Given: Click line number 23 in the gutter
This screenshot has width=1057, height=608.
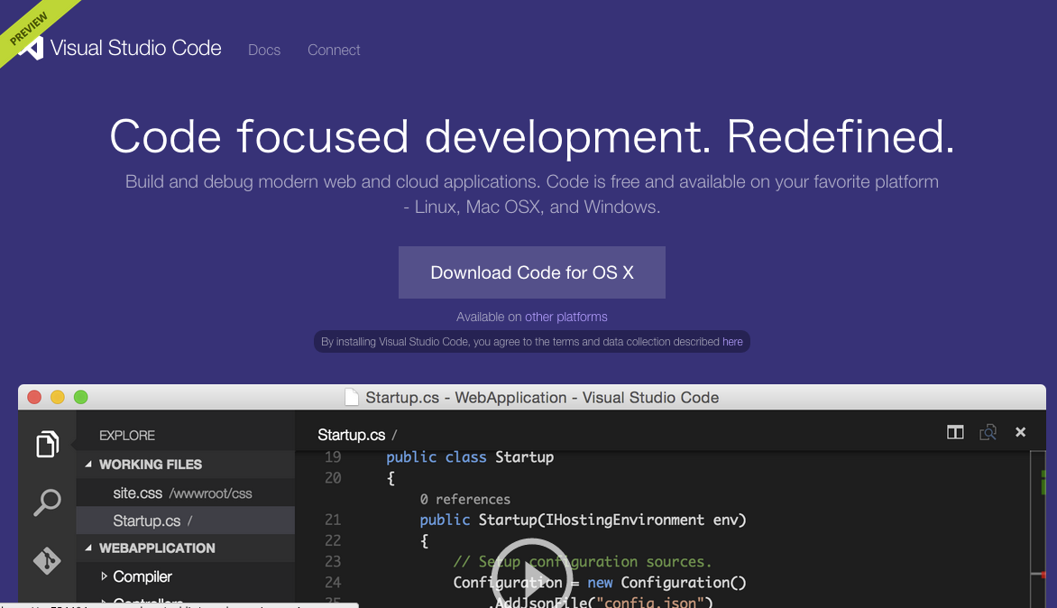Looking at the screenshot, I should 333,561.
